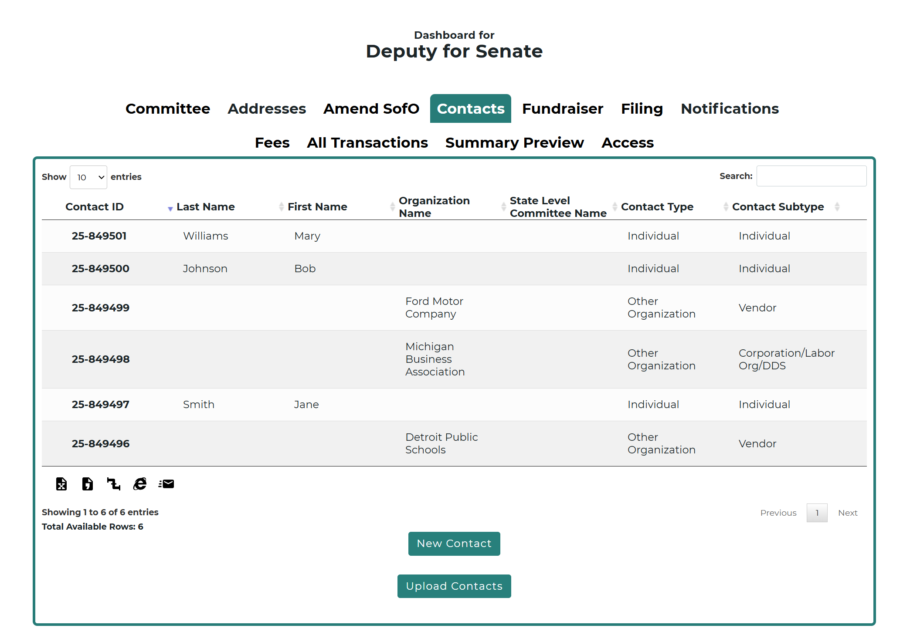The image size is (910, 642).
Task: Click the send email envelope icon
Action: click(166, 484)
